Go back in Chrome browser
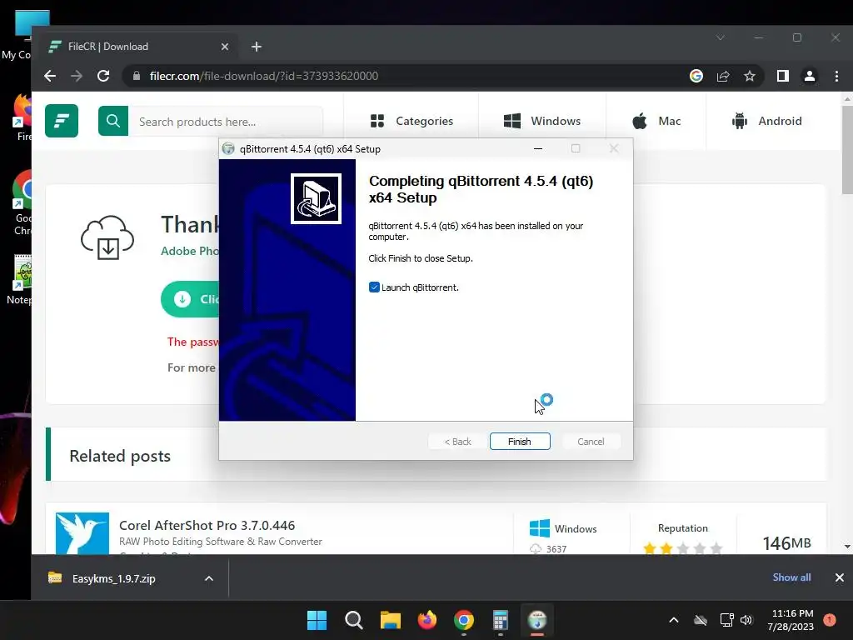Viewport: 853px width, 640px height. (x=50, y=76)
